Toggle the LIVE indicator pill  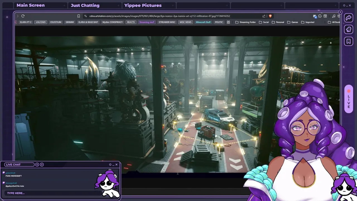[349, 99]
